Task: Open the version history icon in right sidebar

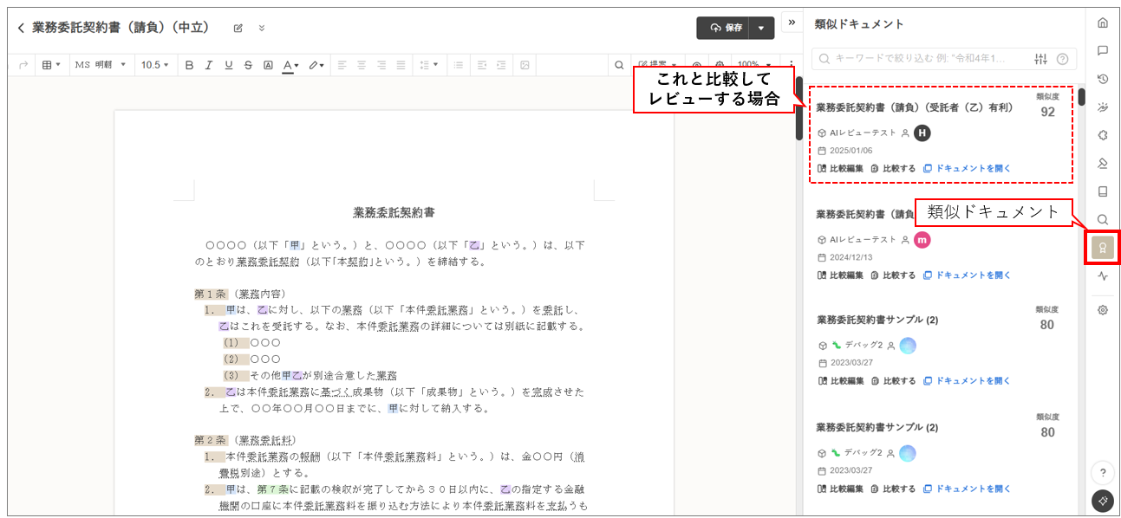Action: [1102, 79]
